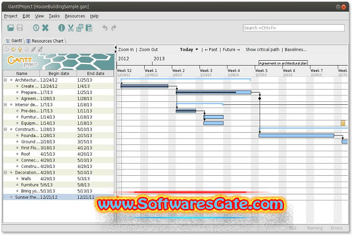Open the Today dropdown arrow
Image resolution: width=352 pixels, height=235 pixels.
coord(197,49)
